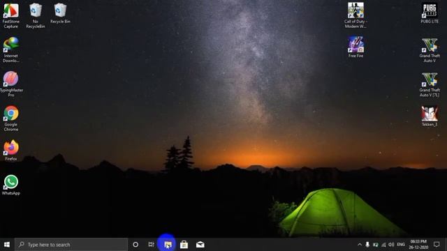This screenshot has width=447, height=251.
Task: Click the Type here to search box
Action: click(71, 245)
